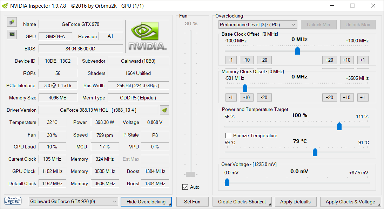Click the Over Voltage slider handle

(227, 182)
